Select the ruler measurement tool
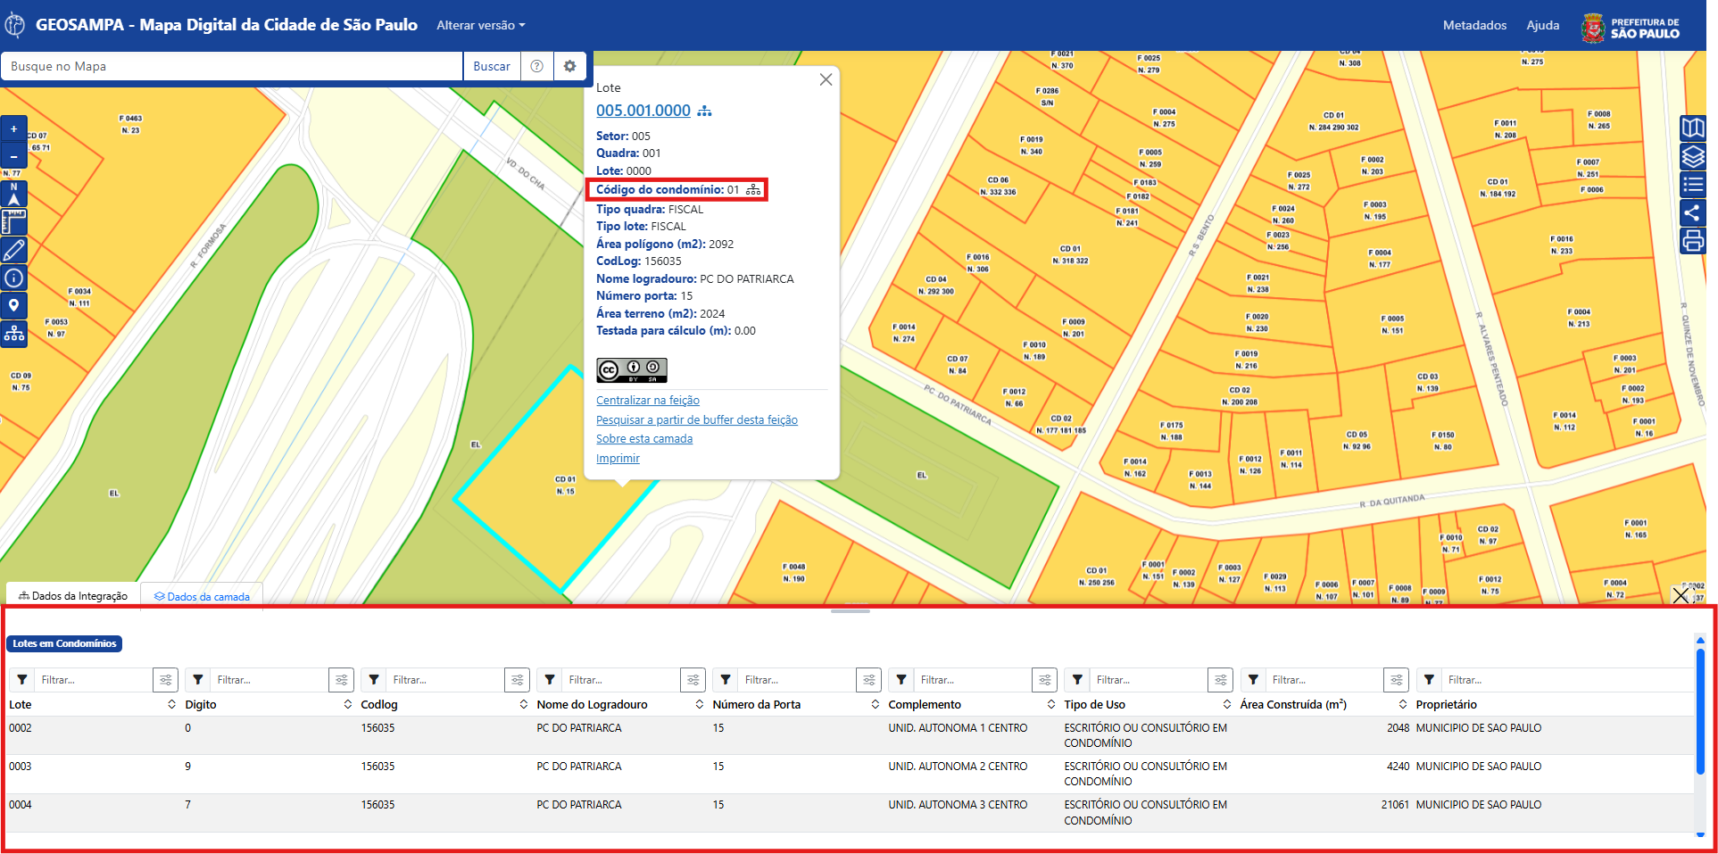1718x854 pixels. [13, 221]
